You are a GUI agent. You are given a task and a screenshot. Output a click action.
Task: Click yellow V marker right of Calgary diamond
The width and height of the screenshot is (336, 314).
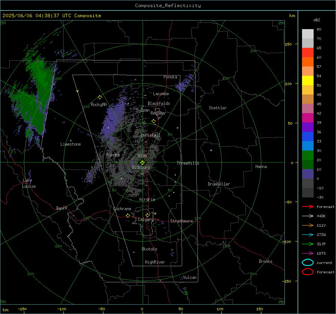click(x=155, y=214)
